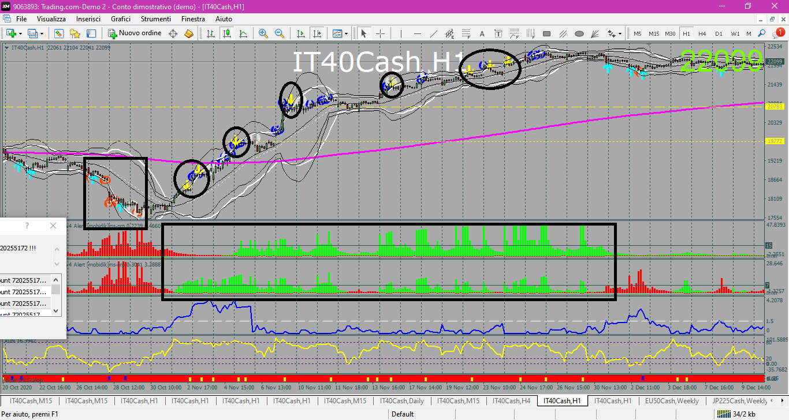
Task: Set timeframe to W1 button
Action: click(x=735, y=33)
